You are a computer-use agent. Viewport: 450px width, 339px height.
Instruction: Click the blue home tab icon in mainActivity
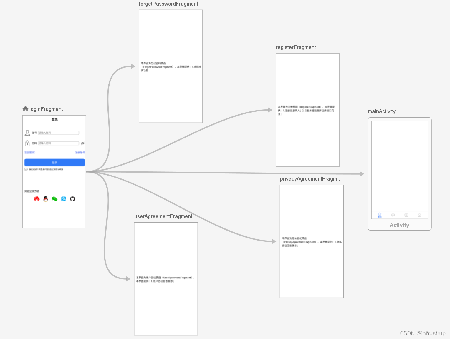pos(380,215)
